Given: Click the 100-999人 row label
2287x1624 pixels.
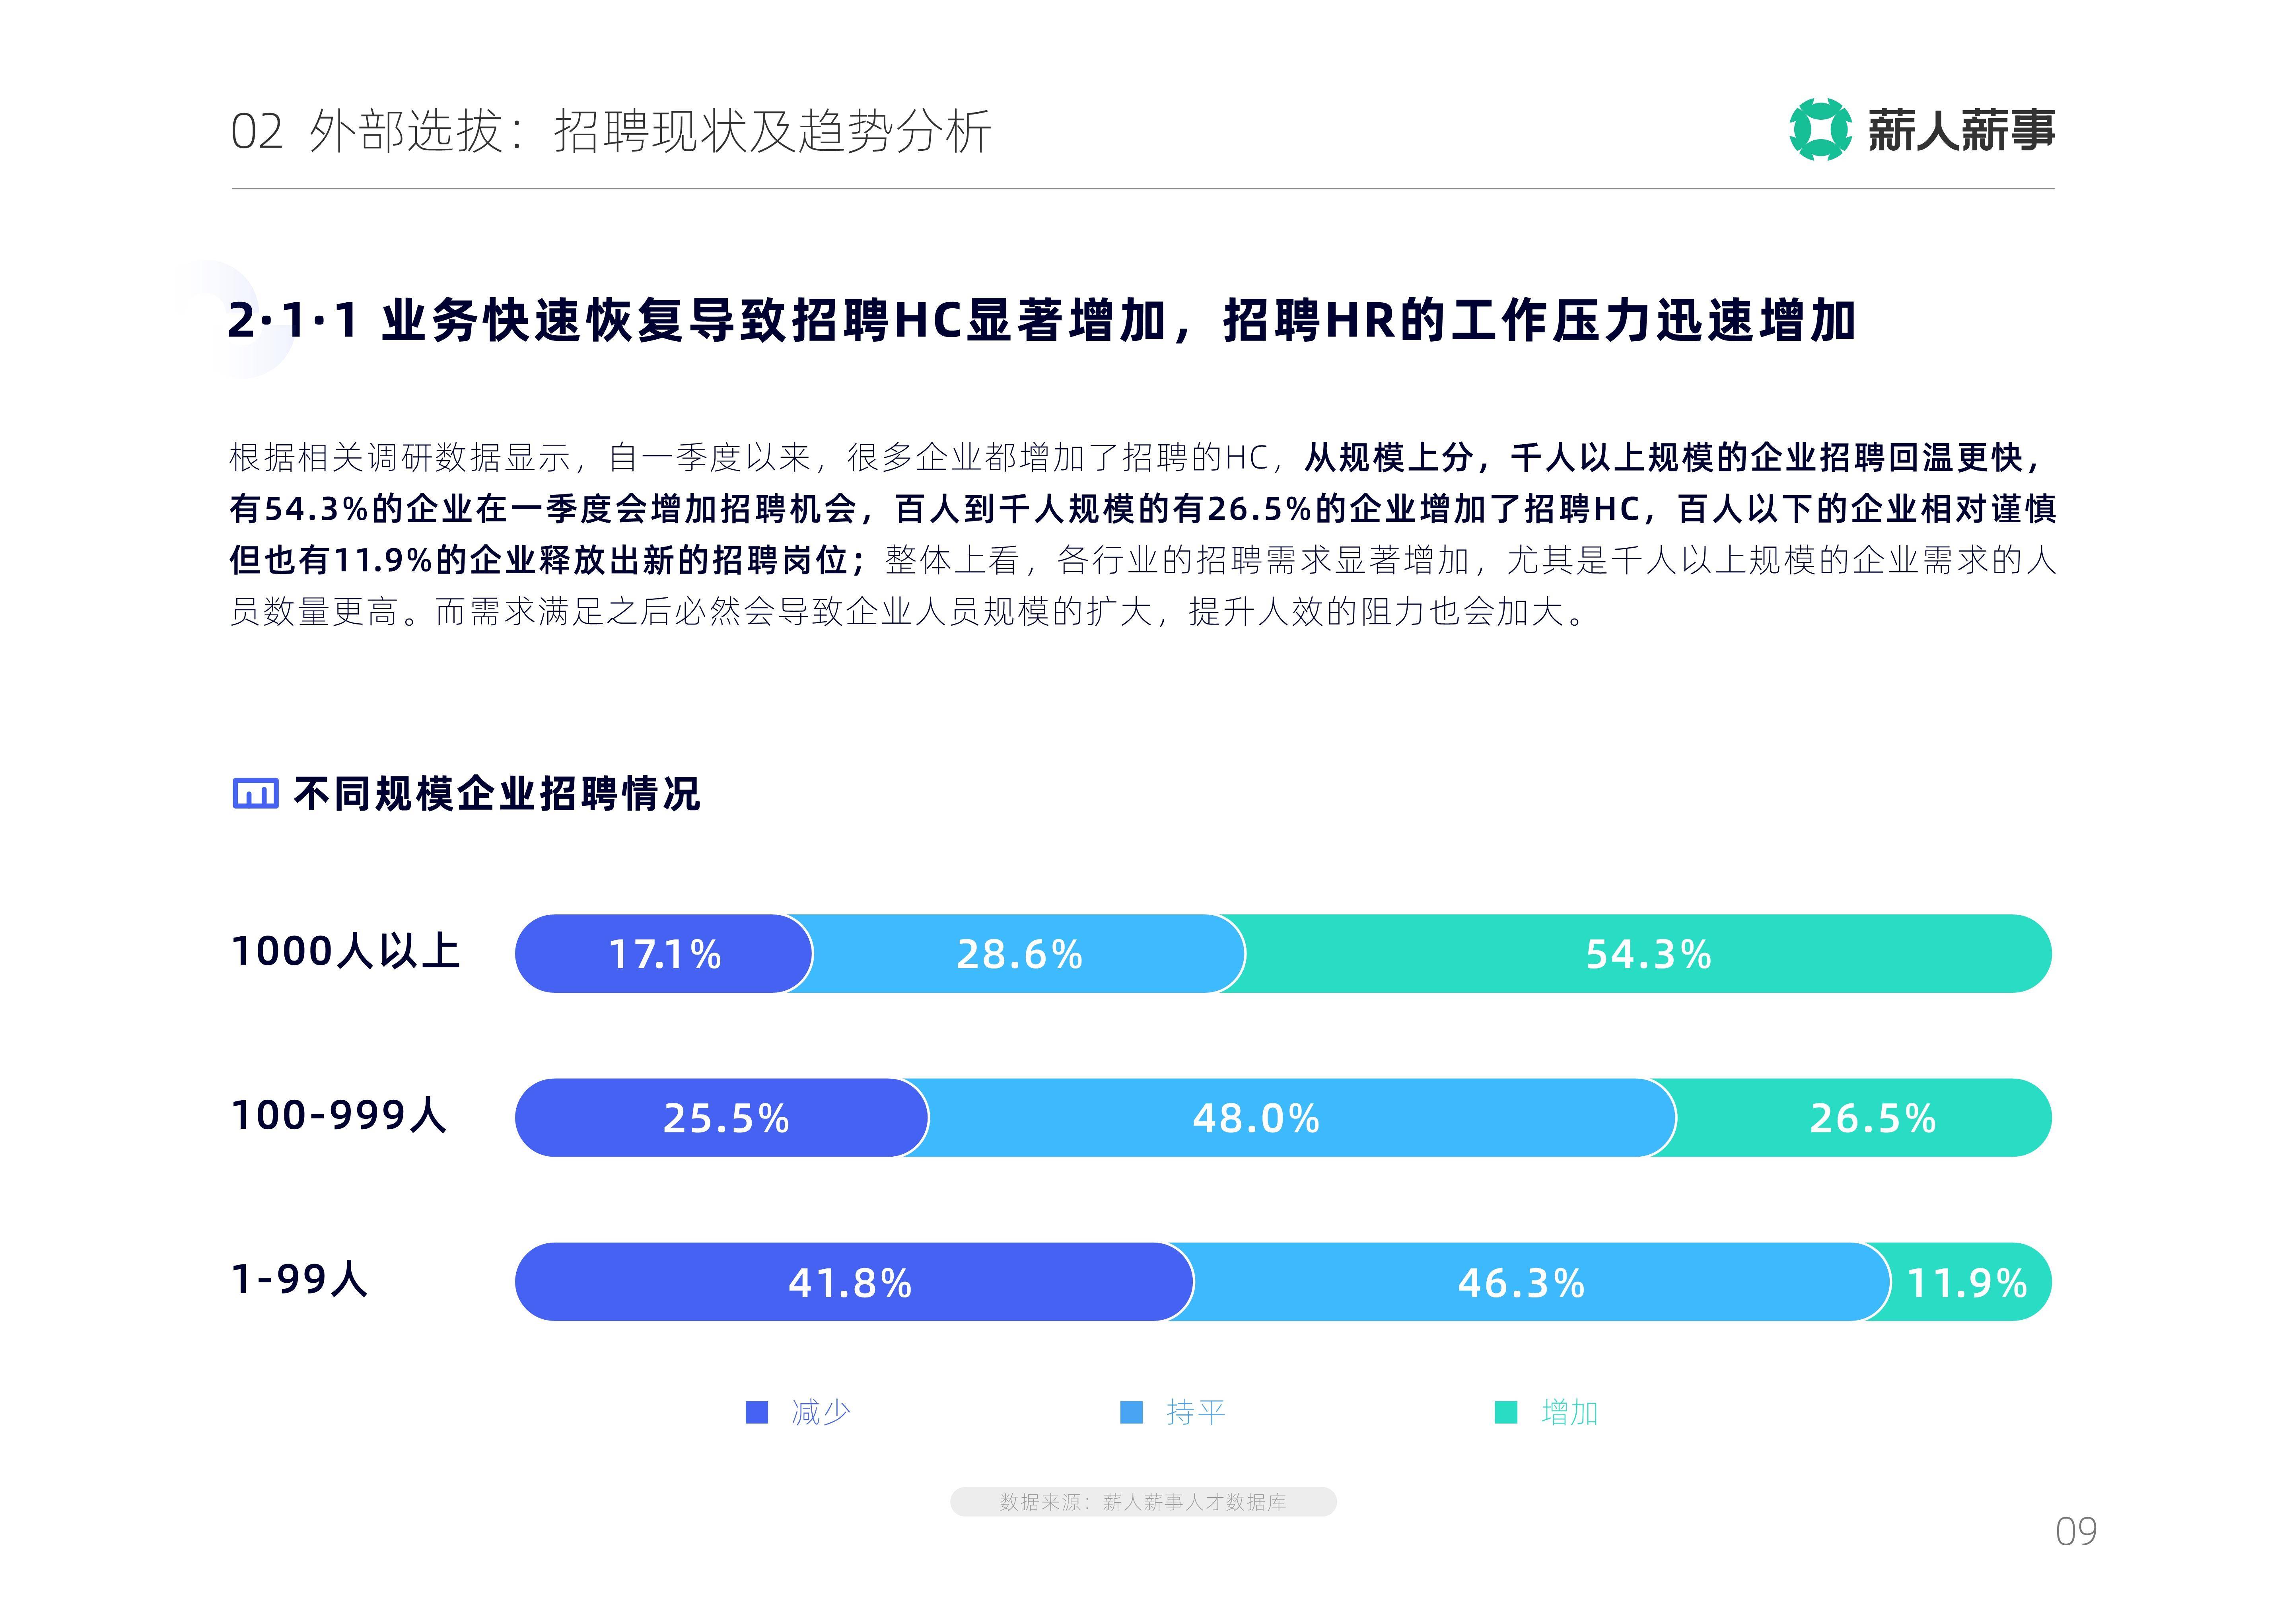Looking at the screenshot, I should click(x=338, y=1115).
